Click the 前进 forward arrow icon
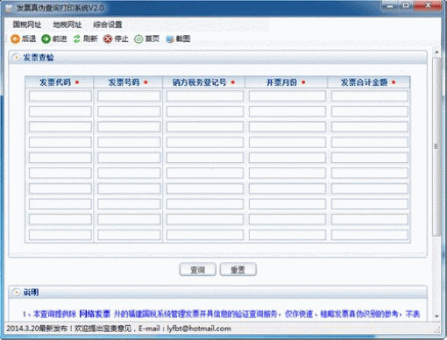Screen dimensions: 447x340 [46, 39]
